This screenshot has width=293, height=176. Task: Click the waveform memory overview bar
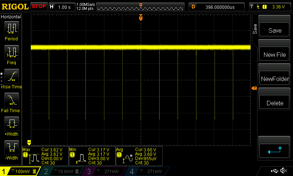(x=140, y=7)
